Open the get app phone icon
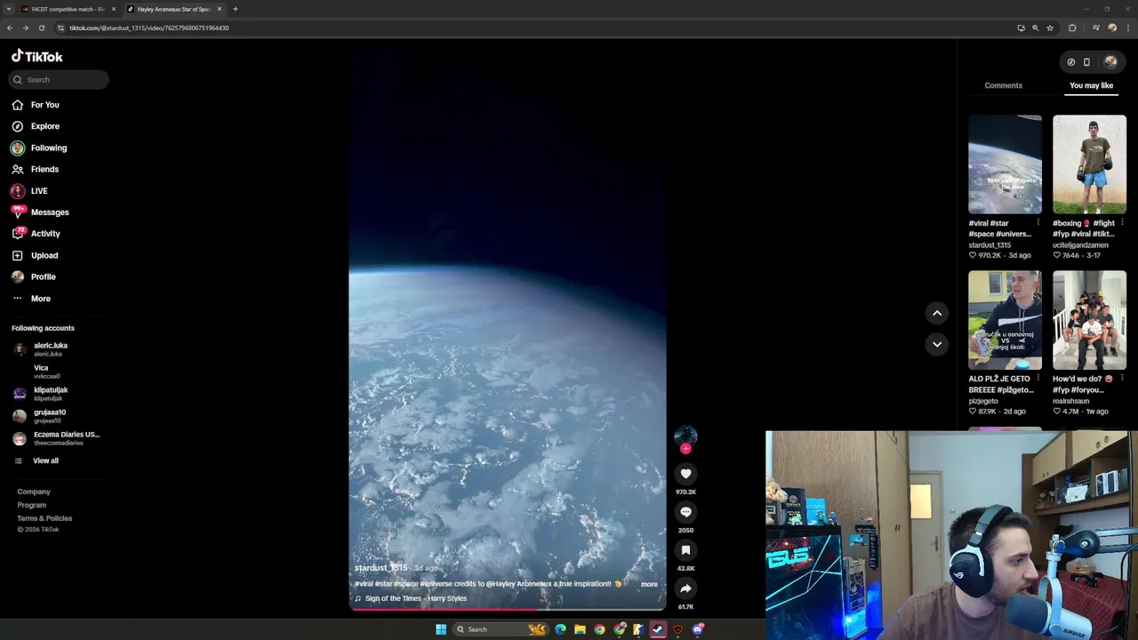The width and height of the screenshot is (1138, 640). click(x=1086, y=62)
